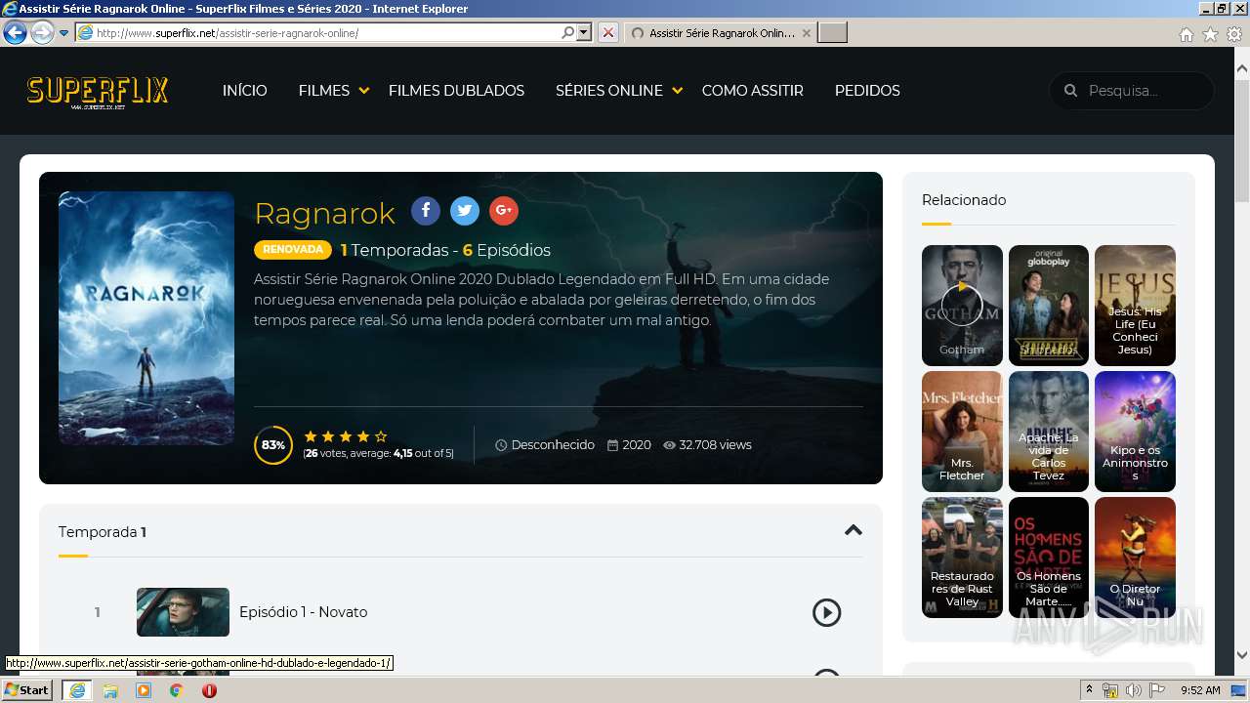Collapse the Temporada 1 section

[854, 530]
